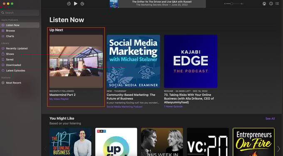Click the skip forward 30 seconds icon
The image size is (283, 156).
[82, 4]
